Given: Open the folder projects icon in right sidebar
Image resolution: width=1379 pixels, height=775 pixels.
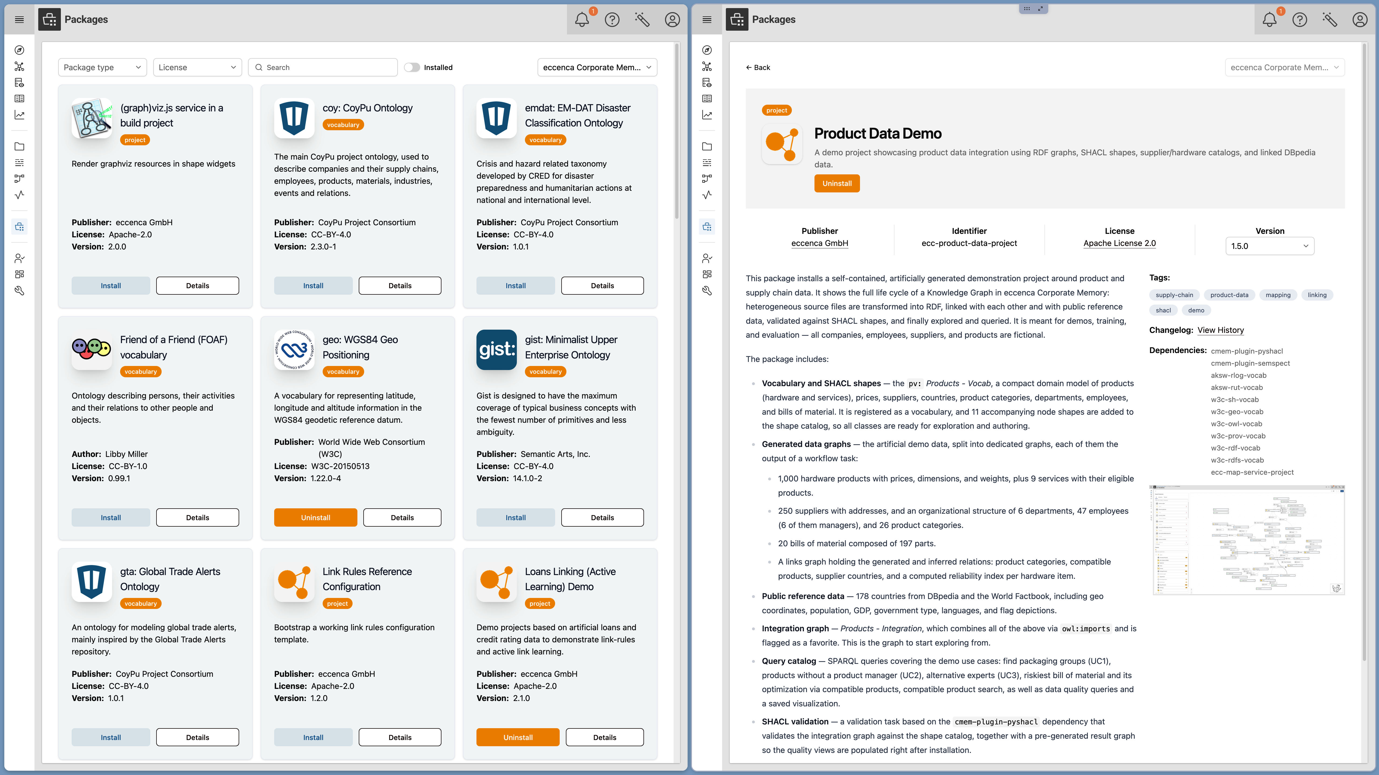Looking at the screenshot, I should 707,147.
